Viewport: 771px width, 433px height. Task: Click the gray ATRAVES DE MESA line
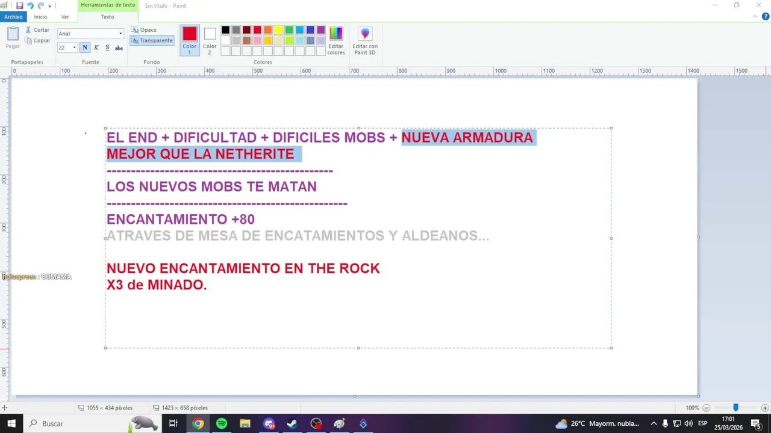pos(298,236)
